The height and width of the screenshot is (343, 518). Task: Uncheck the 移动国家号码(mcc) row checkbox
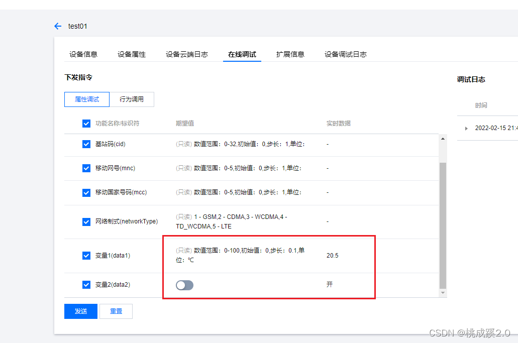pos(86,193)
